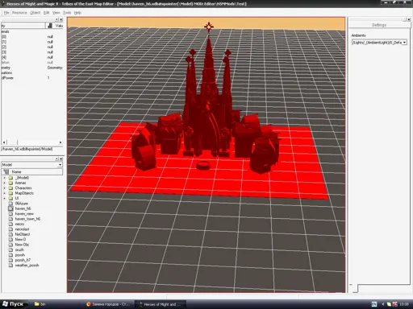Select the 06Azure file icon
The height and width of the screenshot is (309, 413).
[x=10, y=204]
